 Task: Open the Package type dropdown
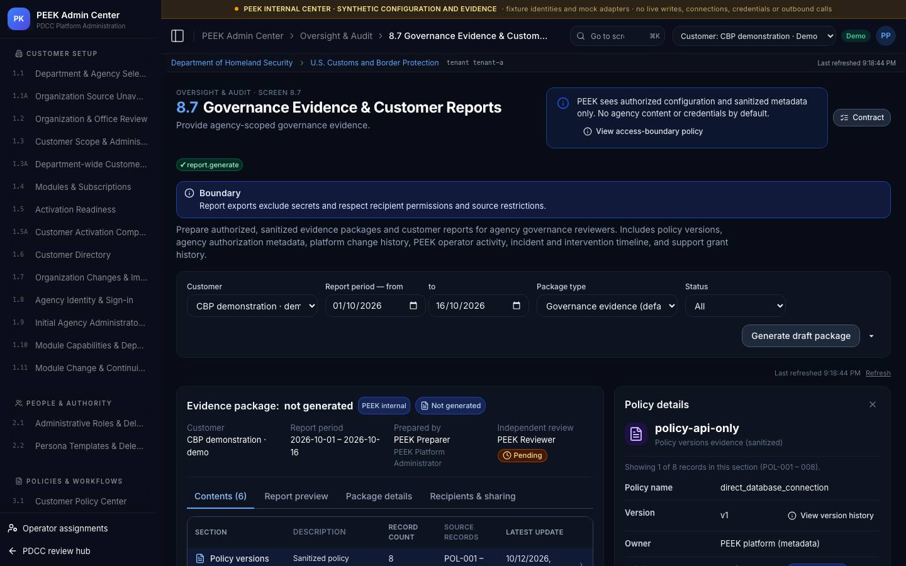[x=607, y=306]
